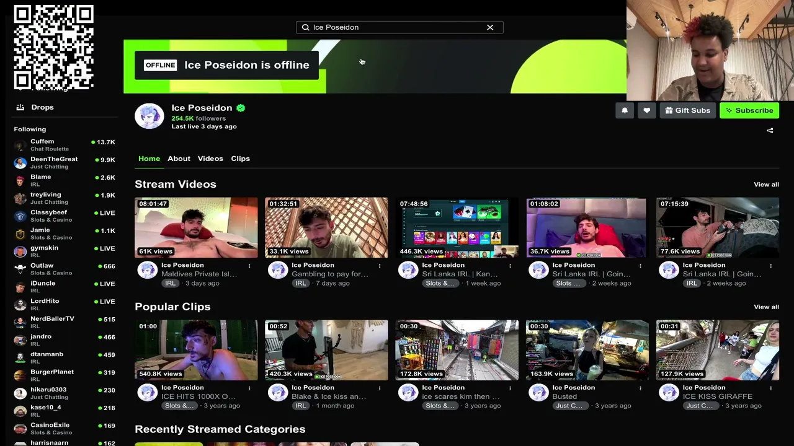794x446 pixels.
Task: Click channel avatar beside Gambling to pay video
Action: pyautogui.click(x=277, y=270)
